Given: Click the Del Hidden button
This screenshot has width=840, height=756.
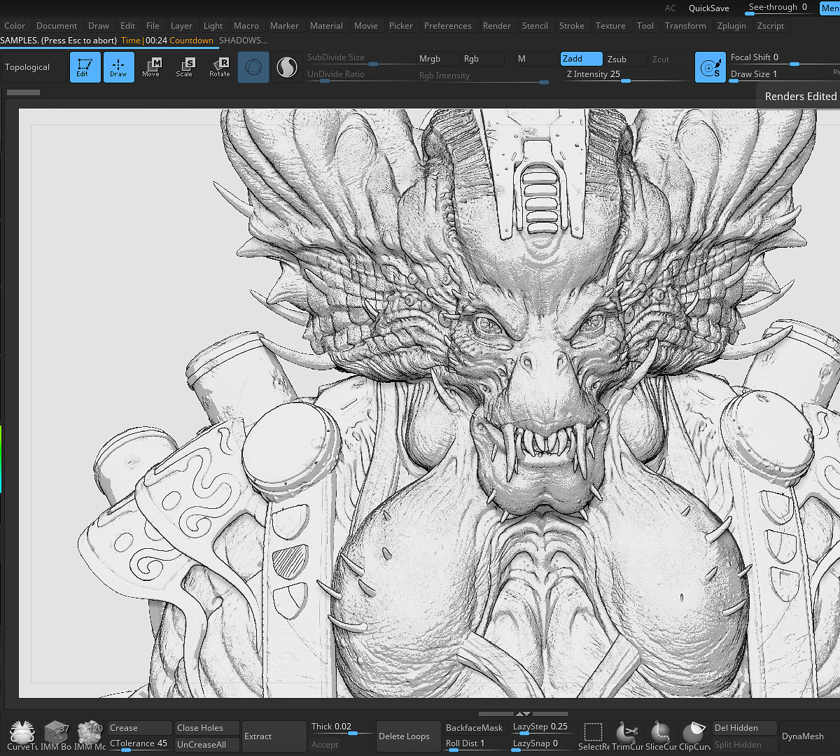Looking at the screenshot, I should click(x=745, y=728).
